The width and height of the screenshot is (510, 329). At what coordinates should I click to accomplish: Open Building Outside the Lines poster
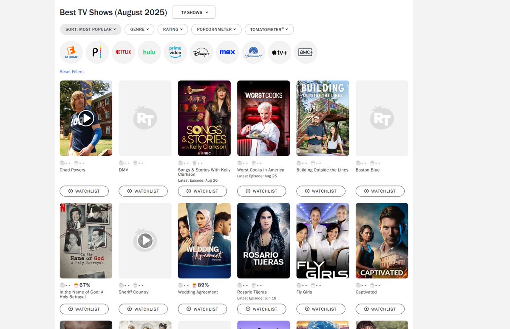pyautogui.click(x=323, y=118)
